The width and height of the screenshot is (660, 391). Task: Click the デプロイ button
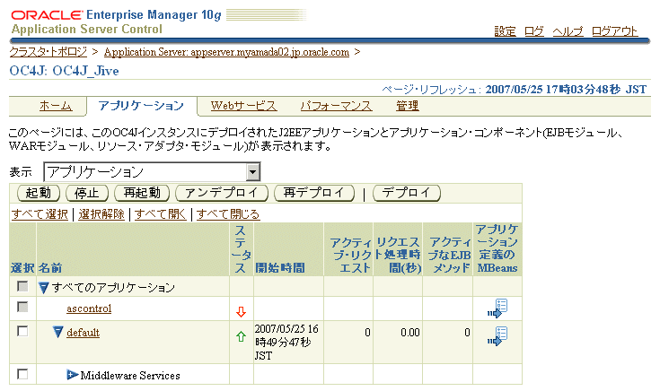[407, 193]
